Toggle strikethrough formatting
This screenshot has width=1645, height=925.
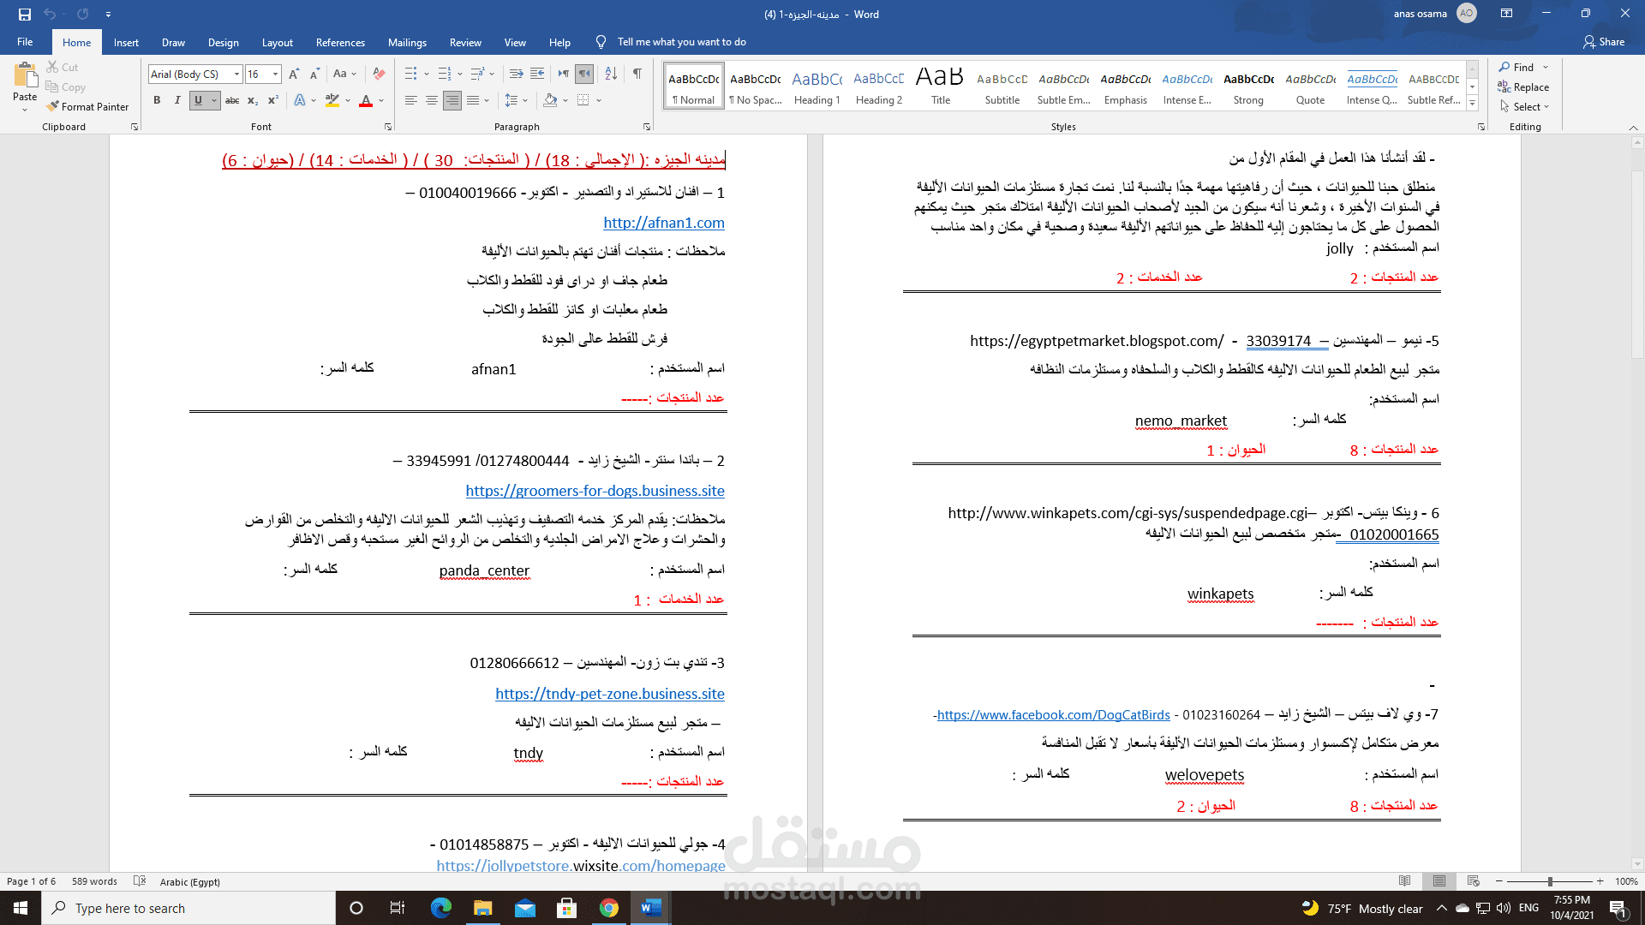point(232,100)
